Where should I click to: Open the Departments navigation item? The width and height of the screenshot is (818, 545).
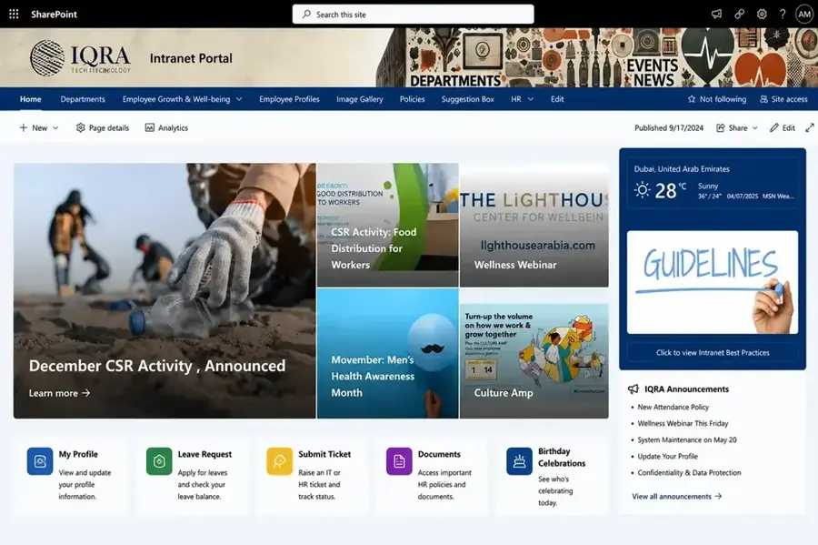[x=83, y=99]
